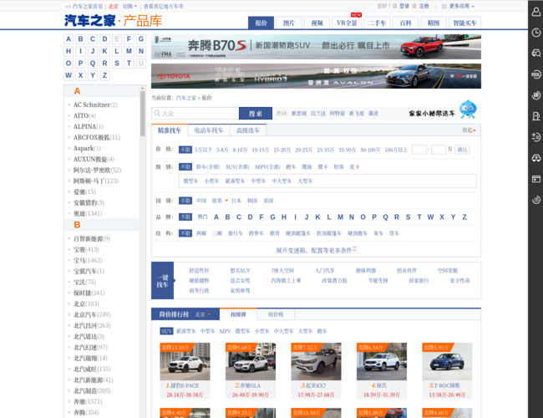The height and width of the screenshot is (418, 543).
Task: Click the brand list vertical scrollbar
Action: click(142, 114)
